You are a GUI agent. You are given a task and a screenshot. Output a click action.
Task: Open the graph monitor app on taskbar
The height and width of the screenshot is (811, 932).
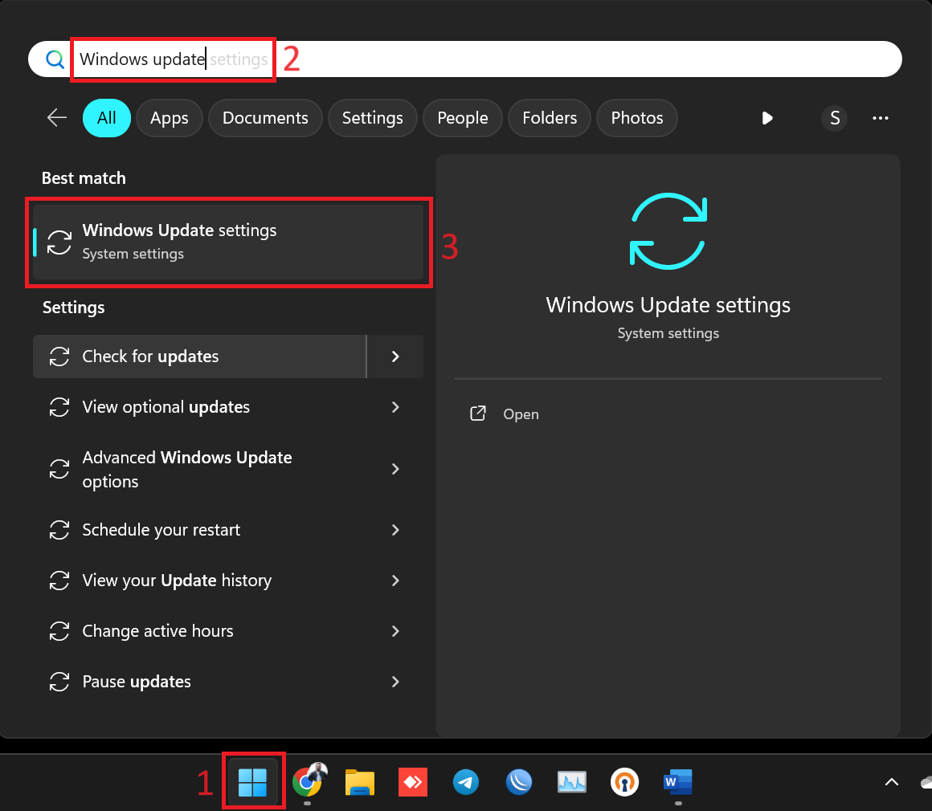572,782
